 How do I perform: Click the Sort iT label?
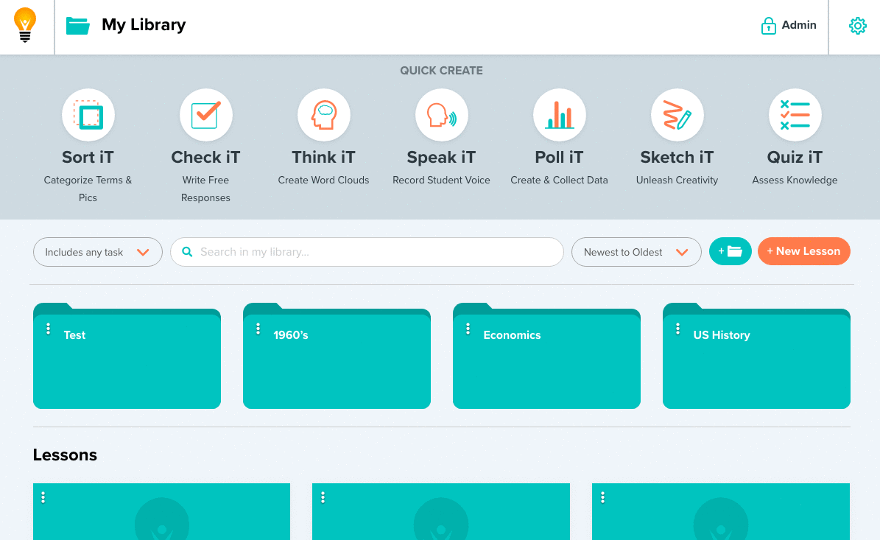click(x=88, y=157)
